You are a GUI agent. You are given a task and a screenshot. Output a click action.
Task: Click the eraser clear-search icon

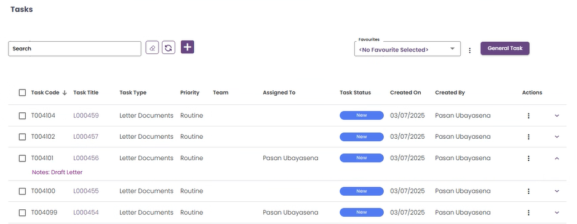152,48
